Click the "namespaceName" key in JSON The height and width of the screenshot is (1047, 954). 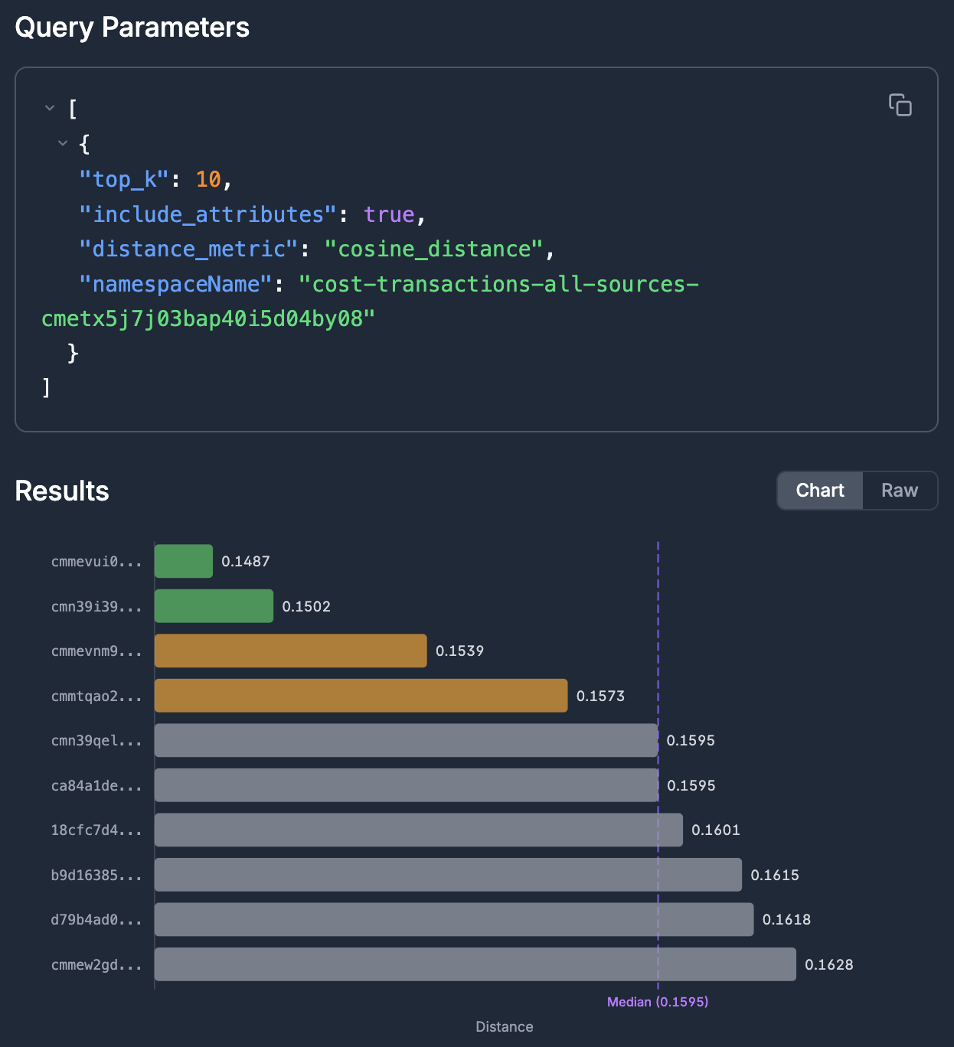click(x=176, y=284)
